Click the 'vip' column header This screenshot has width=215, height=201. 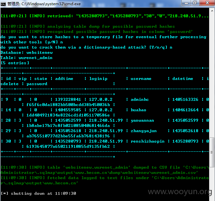coord(22,79)
